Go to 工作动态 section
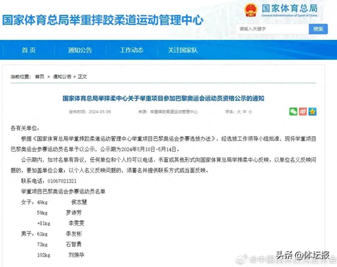This screenshot has width=337, height=267. pyautogui.click(x=131, y=50)
